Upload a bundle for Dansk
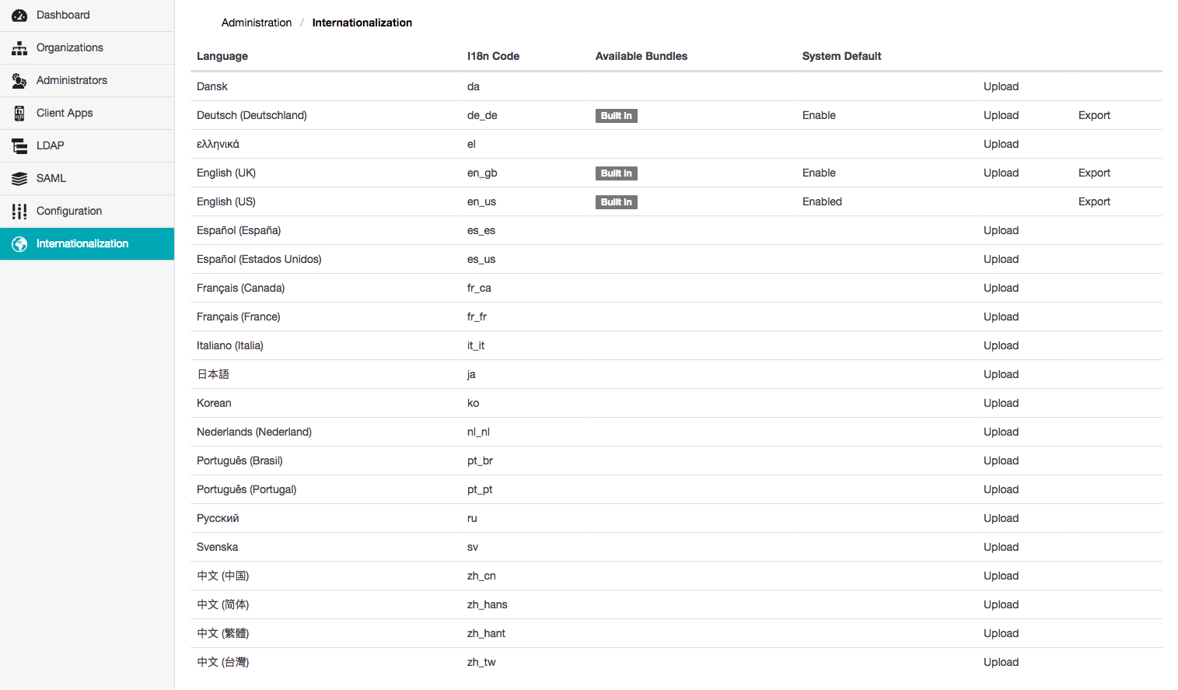The image size is (1178, 690). tap(1001, 86)
